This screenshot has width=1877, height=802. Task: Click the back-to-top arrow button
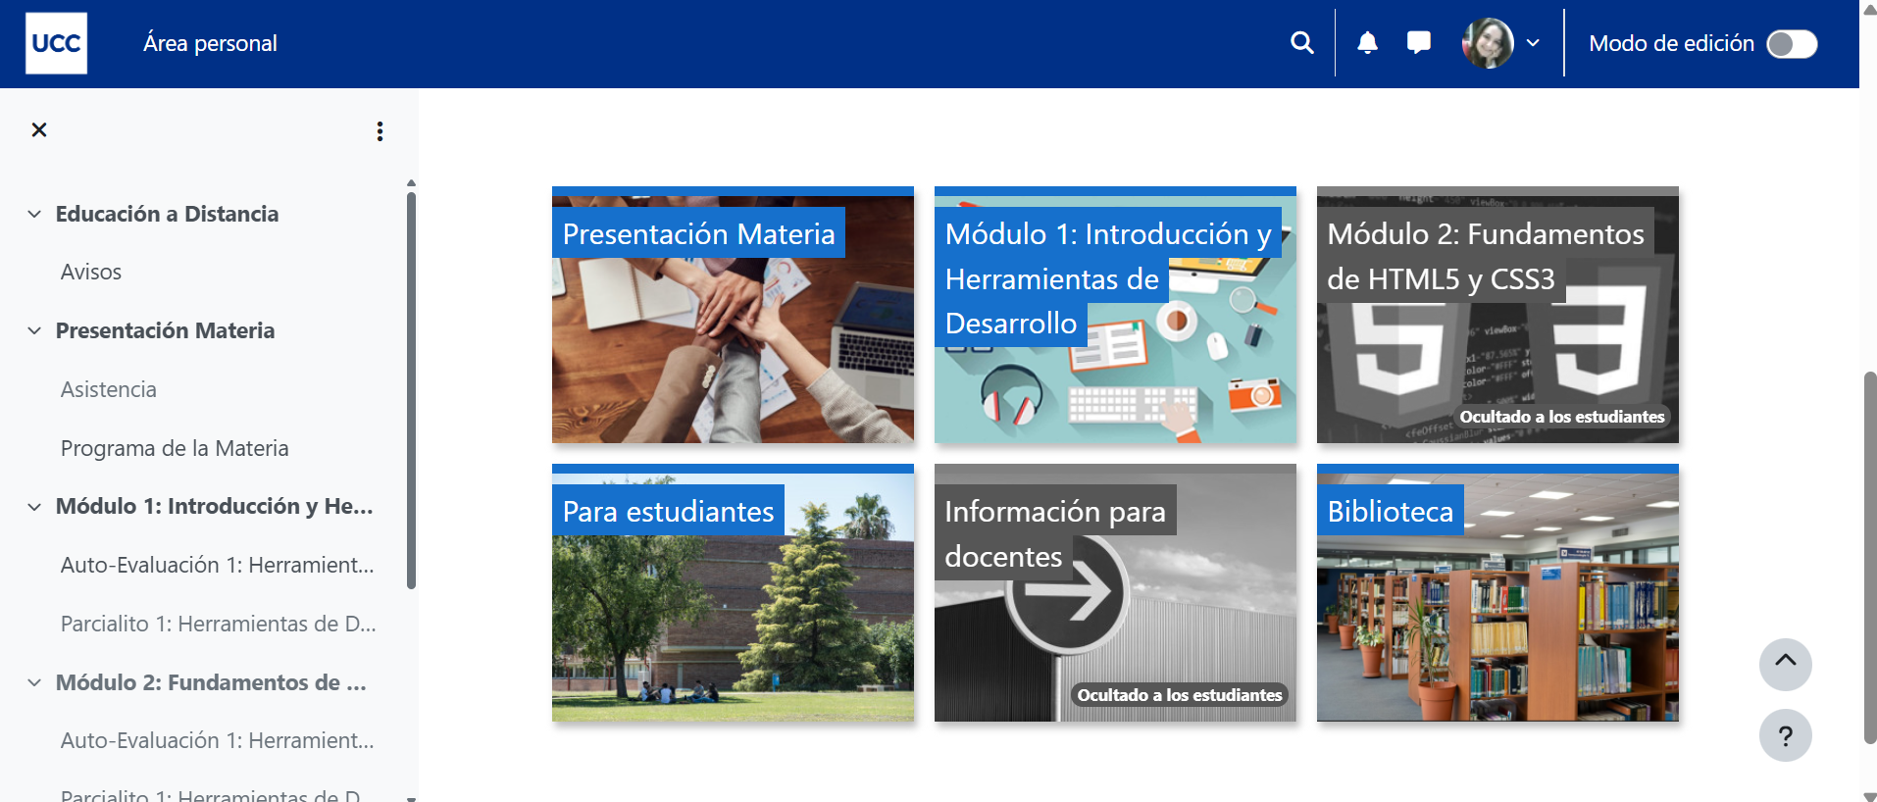point(1785,664)
